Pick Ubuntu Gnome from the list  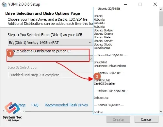coord(103,34)
